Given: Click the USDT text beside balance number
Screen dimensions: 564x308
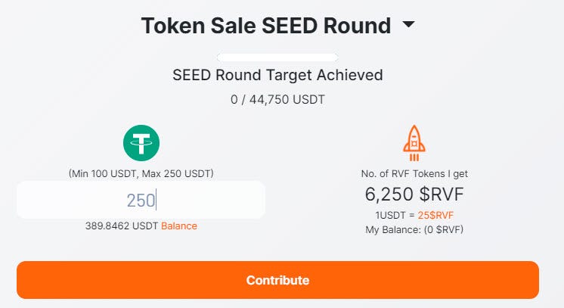Looking at the screenshot, I should [145, 226].
